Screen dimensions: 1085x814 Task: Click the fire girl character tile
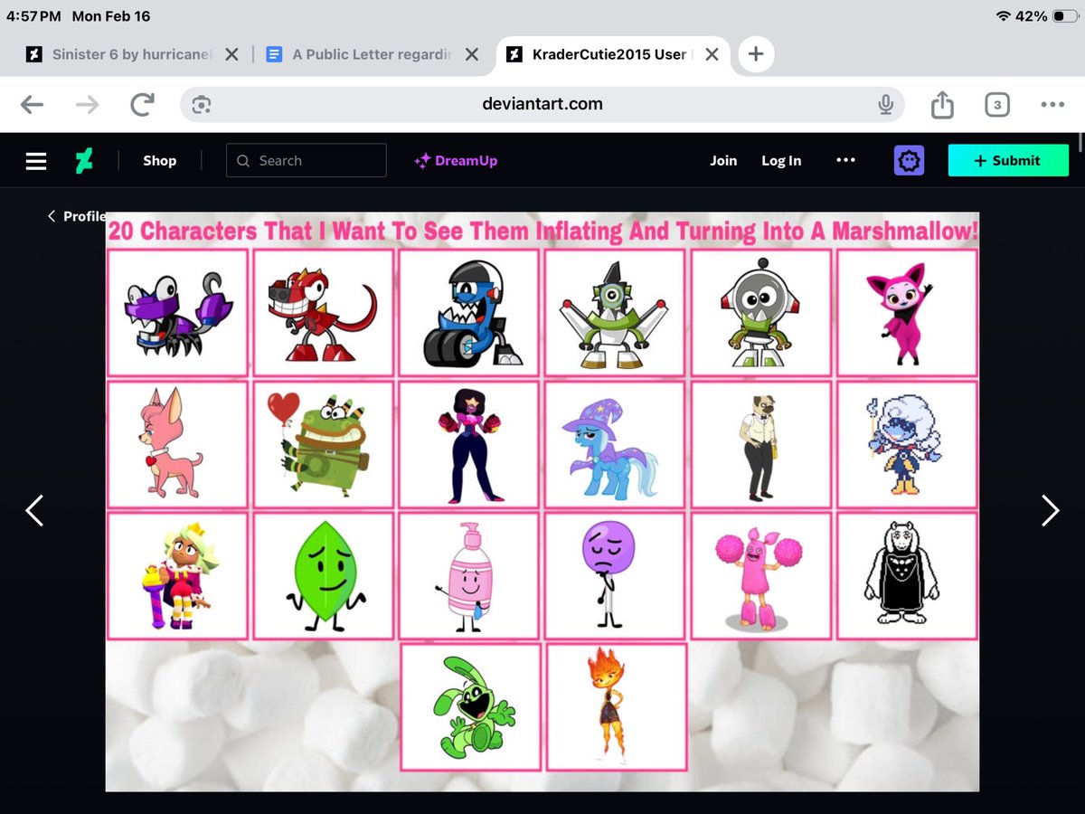click(x=617, y=706)
